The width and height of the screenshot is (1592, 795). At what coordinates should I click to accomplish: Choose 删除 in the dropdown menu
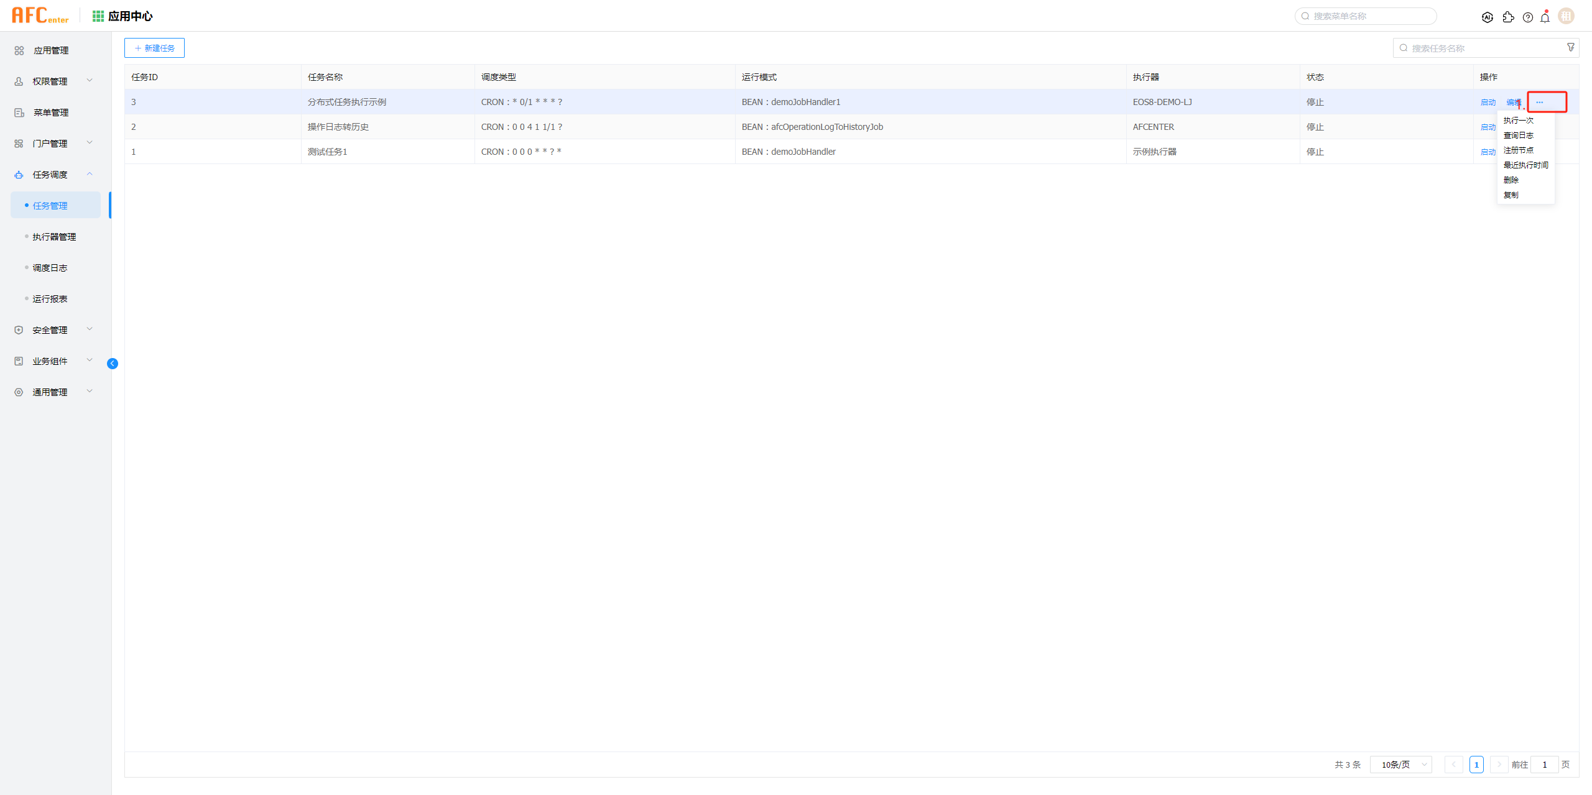click(1511, 180)
